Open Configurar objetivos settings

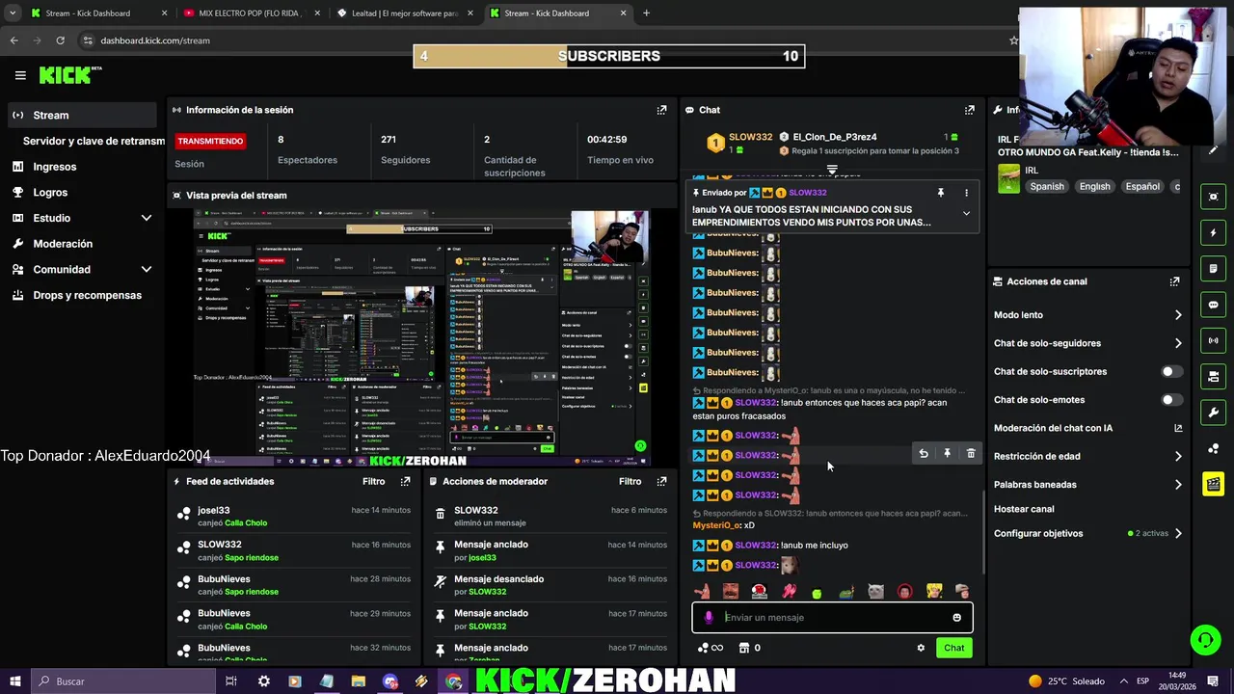coord(1087,533)
